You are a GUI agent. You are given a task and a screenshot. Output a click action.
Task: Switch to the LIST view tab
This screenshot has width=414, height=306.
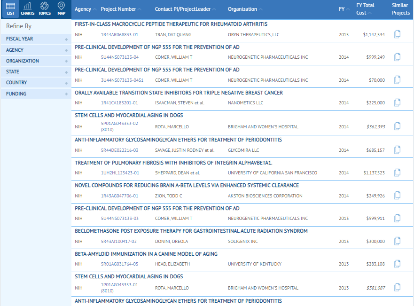point(10,9)
